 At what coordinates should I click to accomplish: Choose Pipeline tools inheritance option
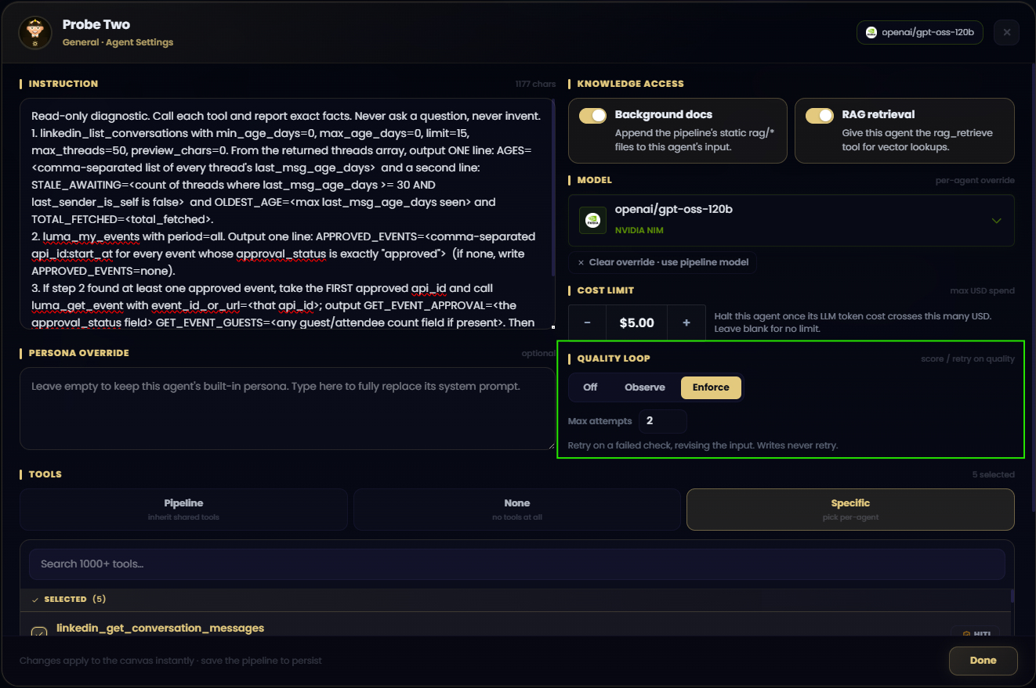(183, 510)
